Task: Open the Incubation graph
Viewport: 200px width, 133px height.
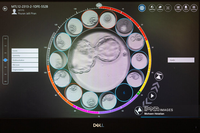Action: [178, 8]
